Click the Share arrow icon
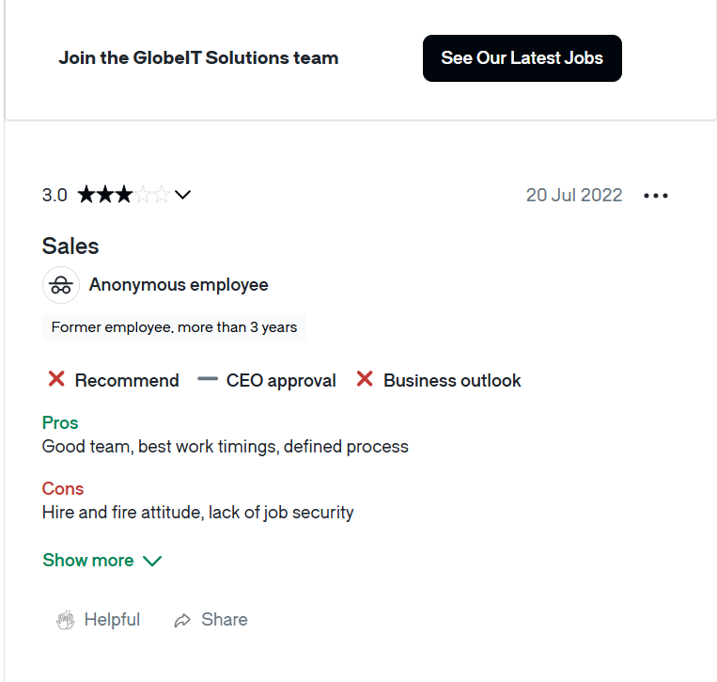The image size is (717, 682). point(182,620)
